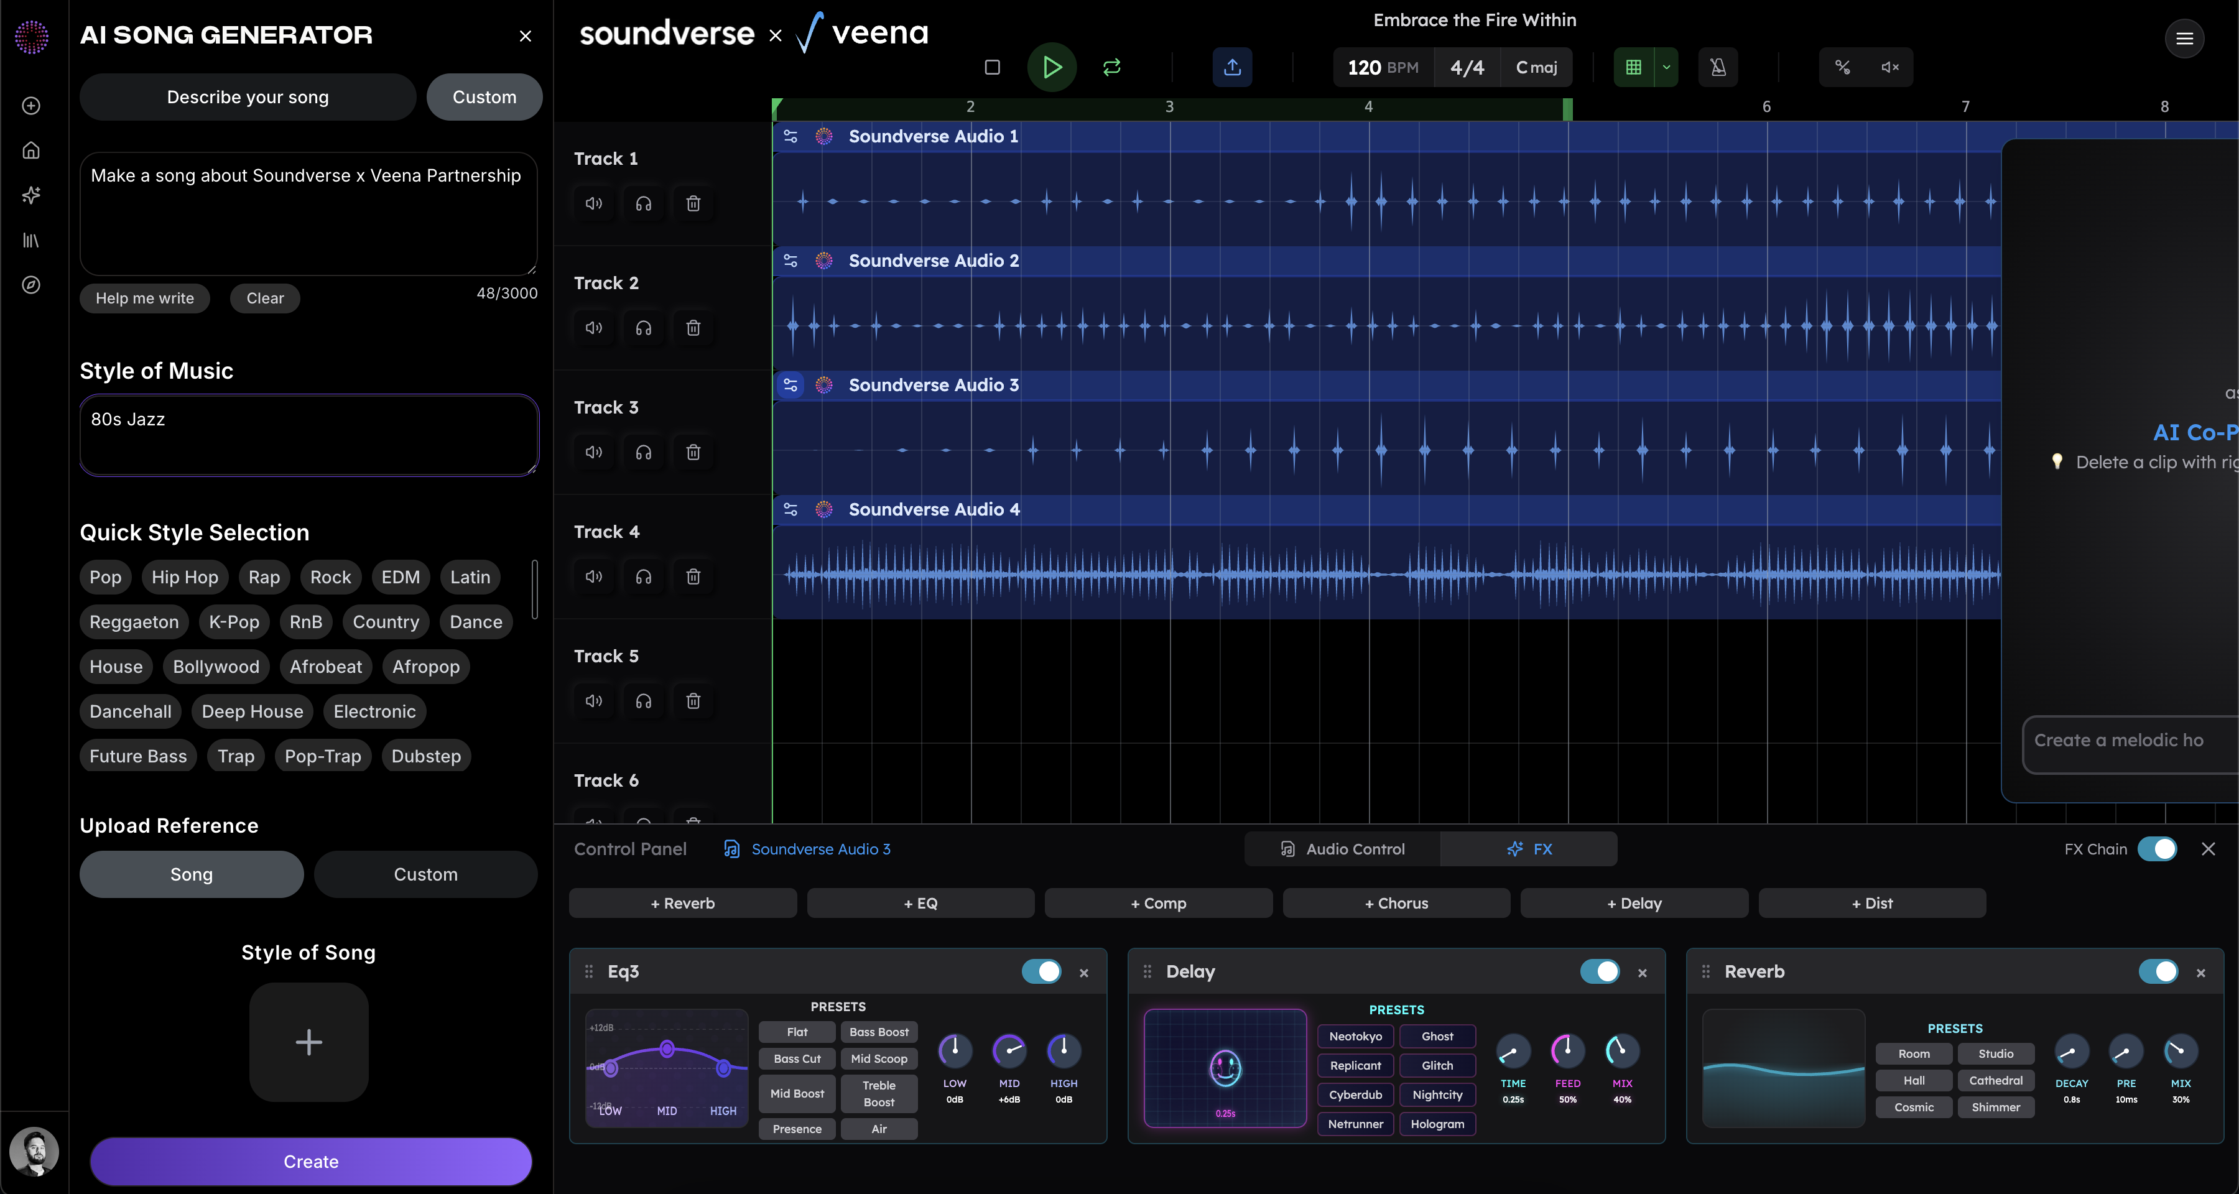
Task: Select Song under Upload Reference
Action: click(x=191, y=874)
